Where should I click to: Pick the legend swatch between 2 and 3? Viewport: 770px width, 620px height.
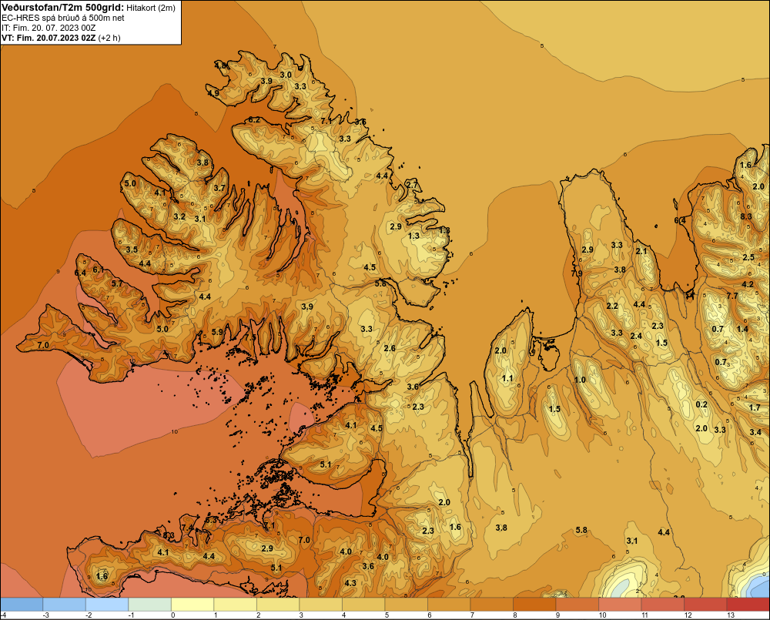(278, 605)
